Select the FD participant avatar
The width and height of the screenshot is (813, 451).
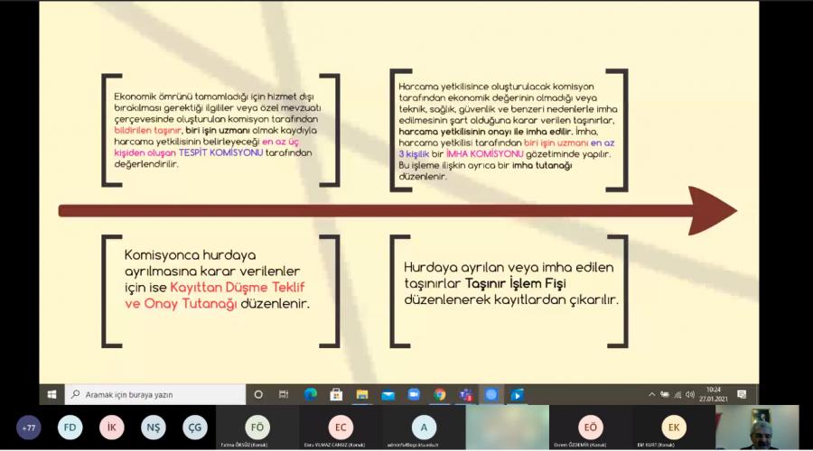pos(70,427)
